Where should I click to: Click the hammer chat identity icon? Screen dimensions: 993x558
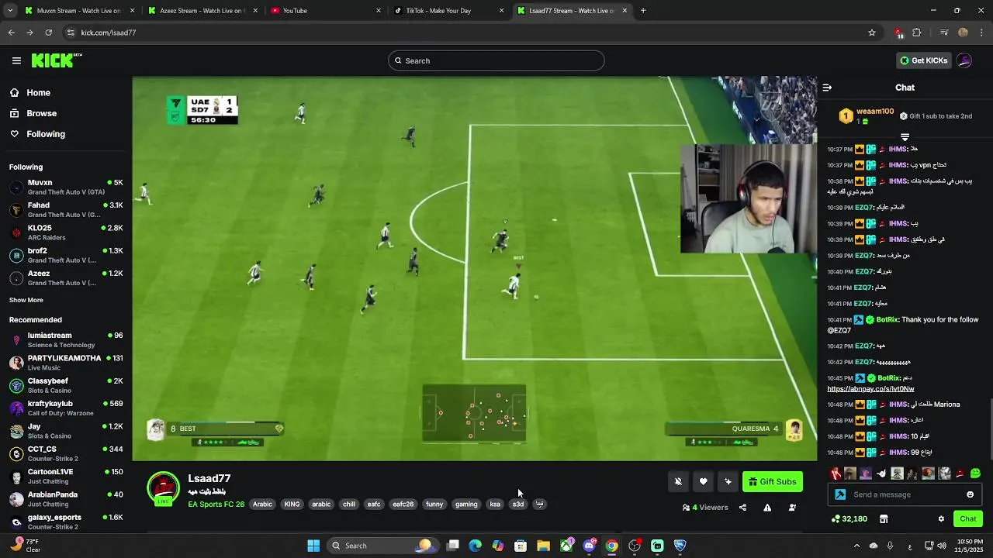pos(840,494)
